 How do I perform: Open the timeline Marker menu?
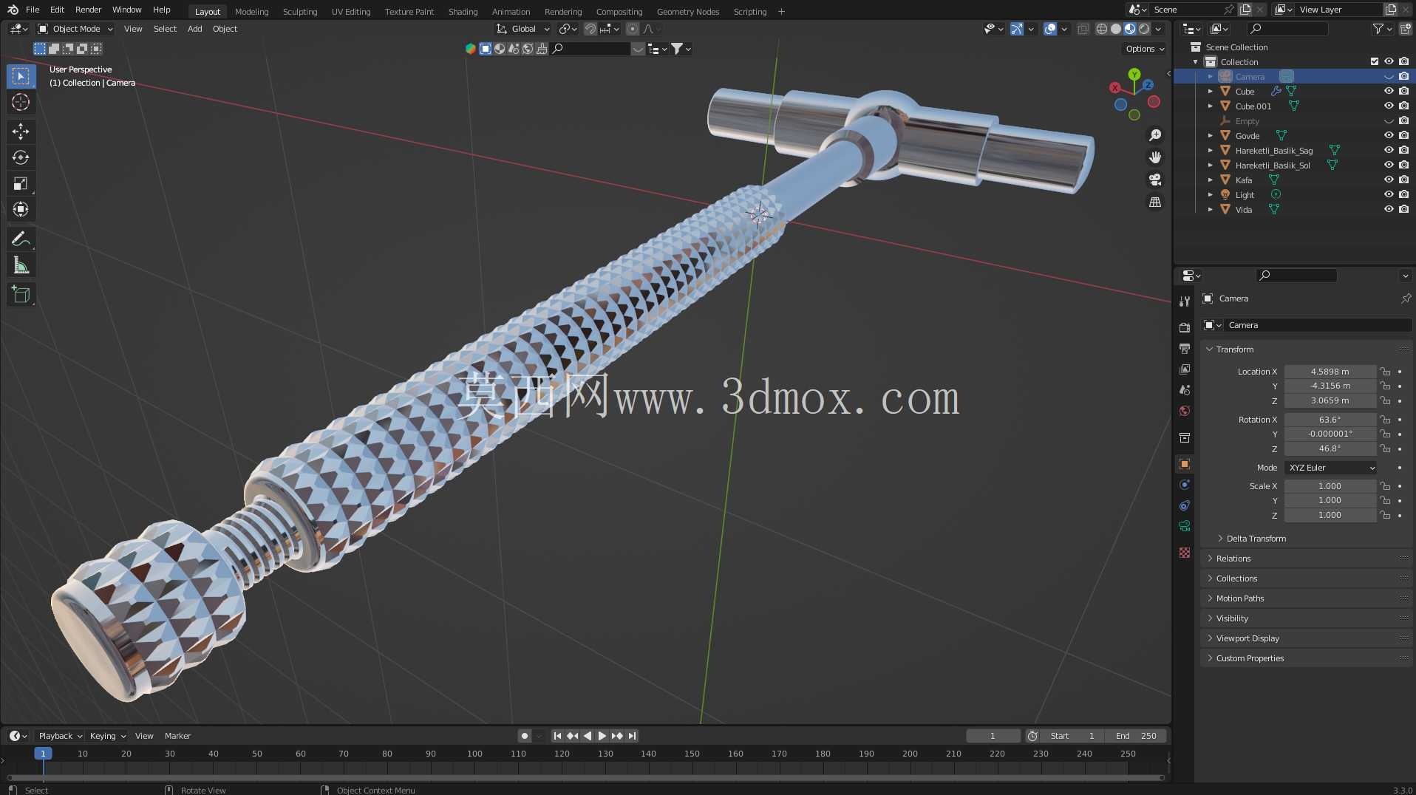[177, 736]
